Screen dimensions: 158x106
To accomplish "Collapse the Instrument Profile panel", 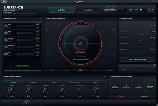I will [154, 18].
